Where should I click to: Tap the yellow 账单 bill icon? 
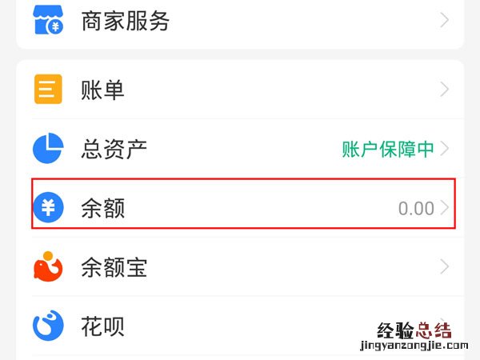[48, 90]
